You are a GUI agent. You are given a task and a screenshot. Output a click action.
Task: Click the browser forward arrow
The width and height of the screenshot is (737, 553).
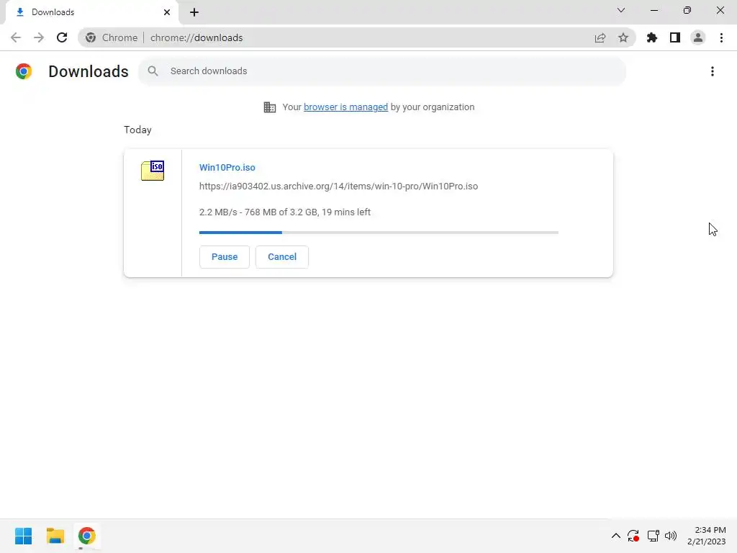pyautogui.click(x=39, y=37)
